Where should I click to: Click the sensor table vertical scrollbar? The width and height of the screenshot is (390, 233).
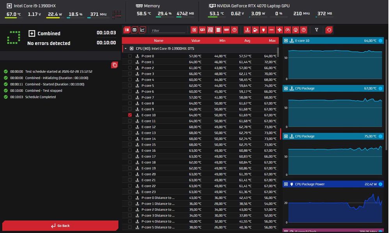[278, 52]
